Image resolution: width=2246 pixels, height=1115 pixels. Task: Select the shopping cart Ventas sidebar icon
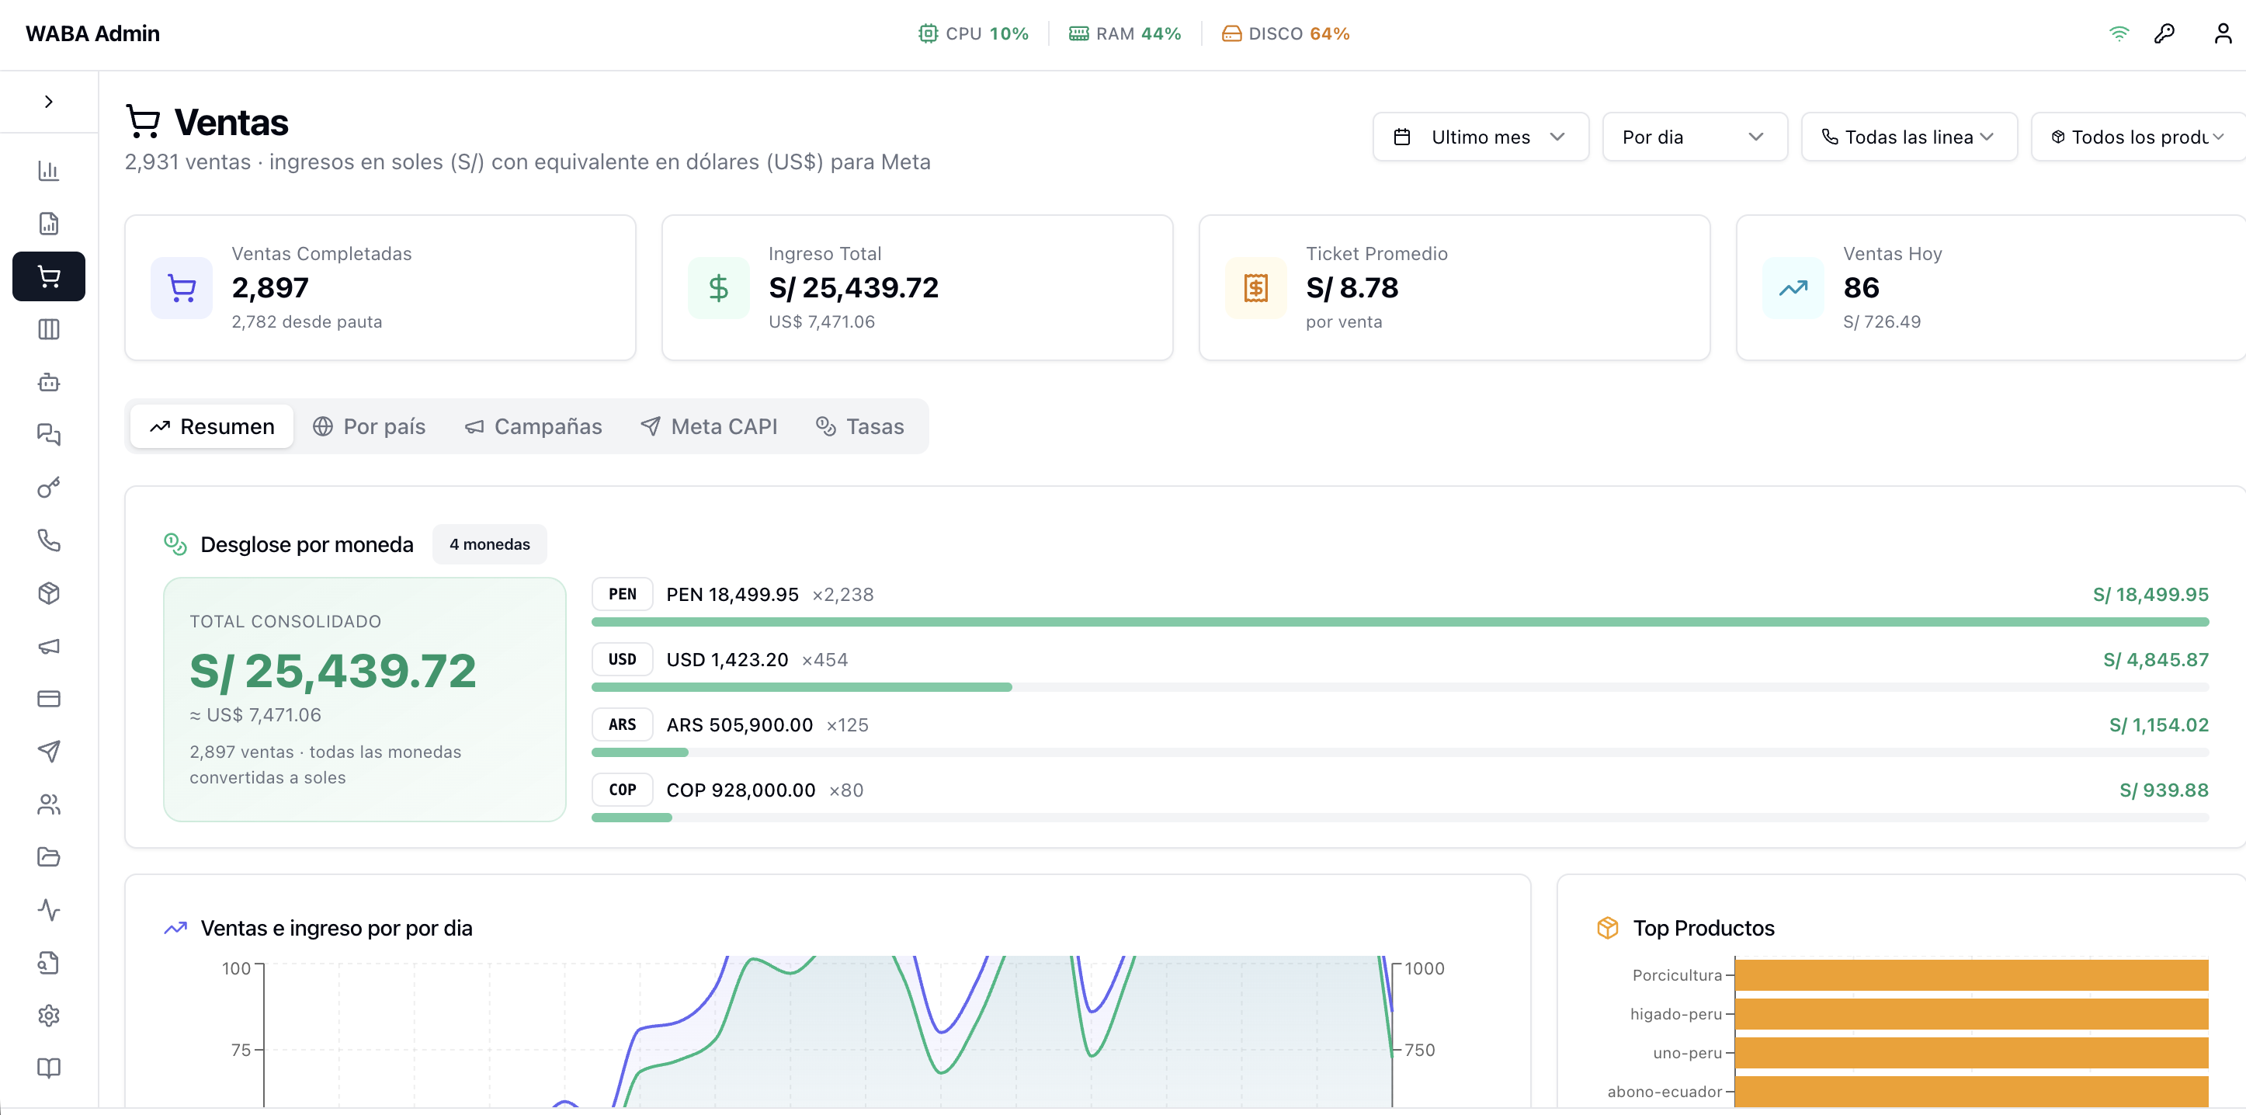49,276
